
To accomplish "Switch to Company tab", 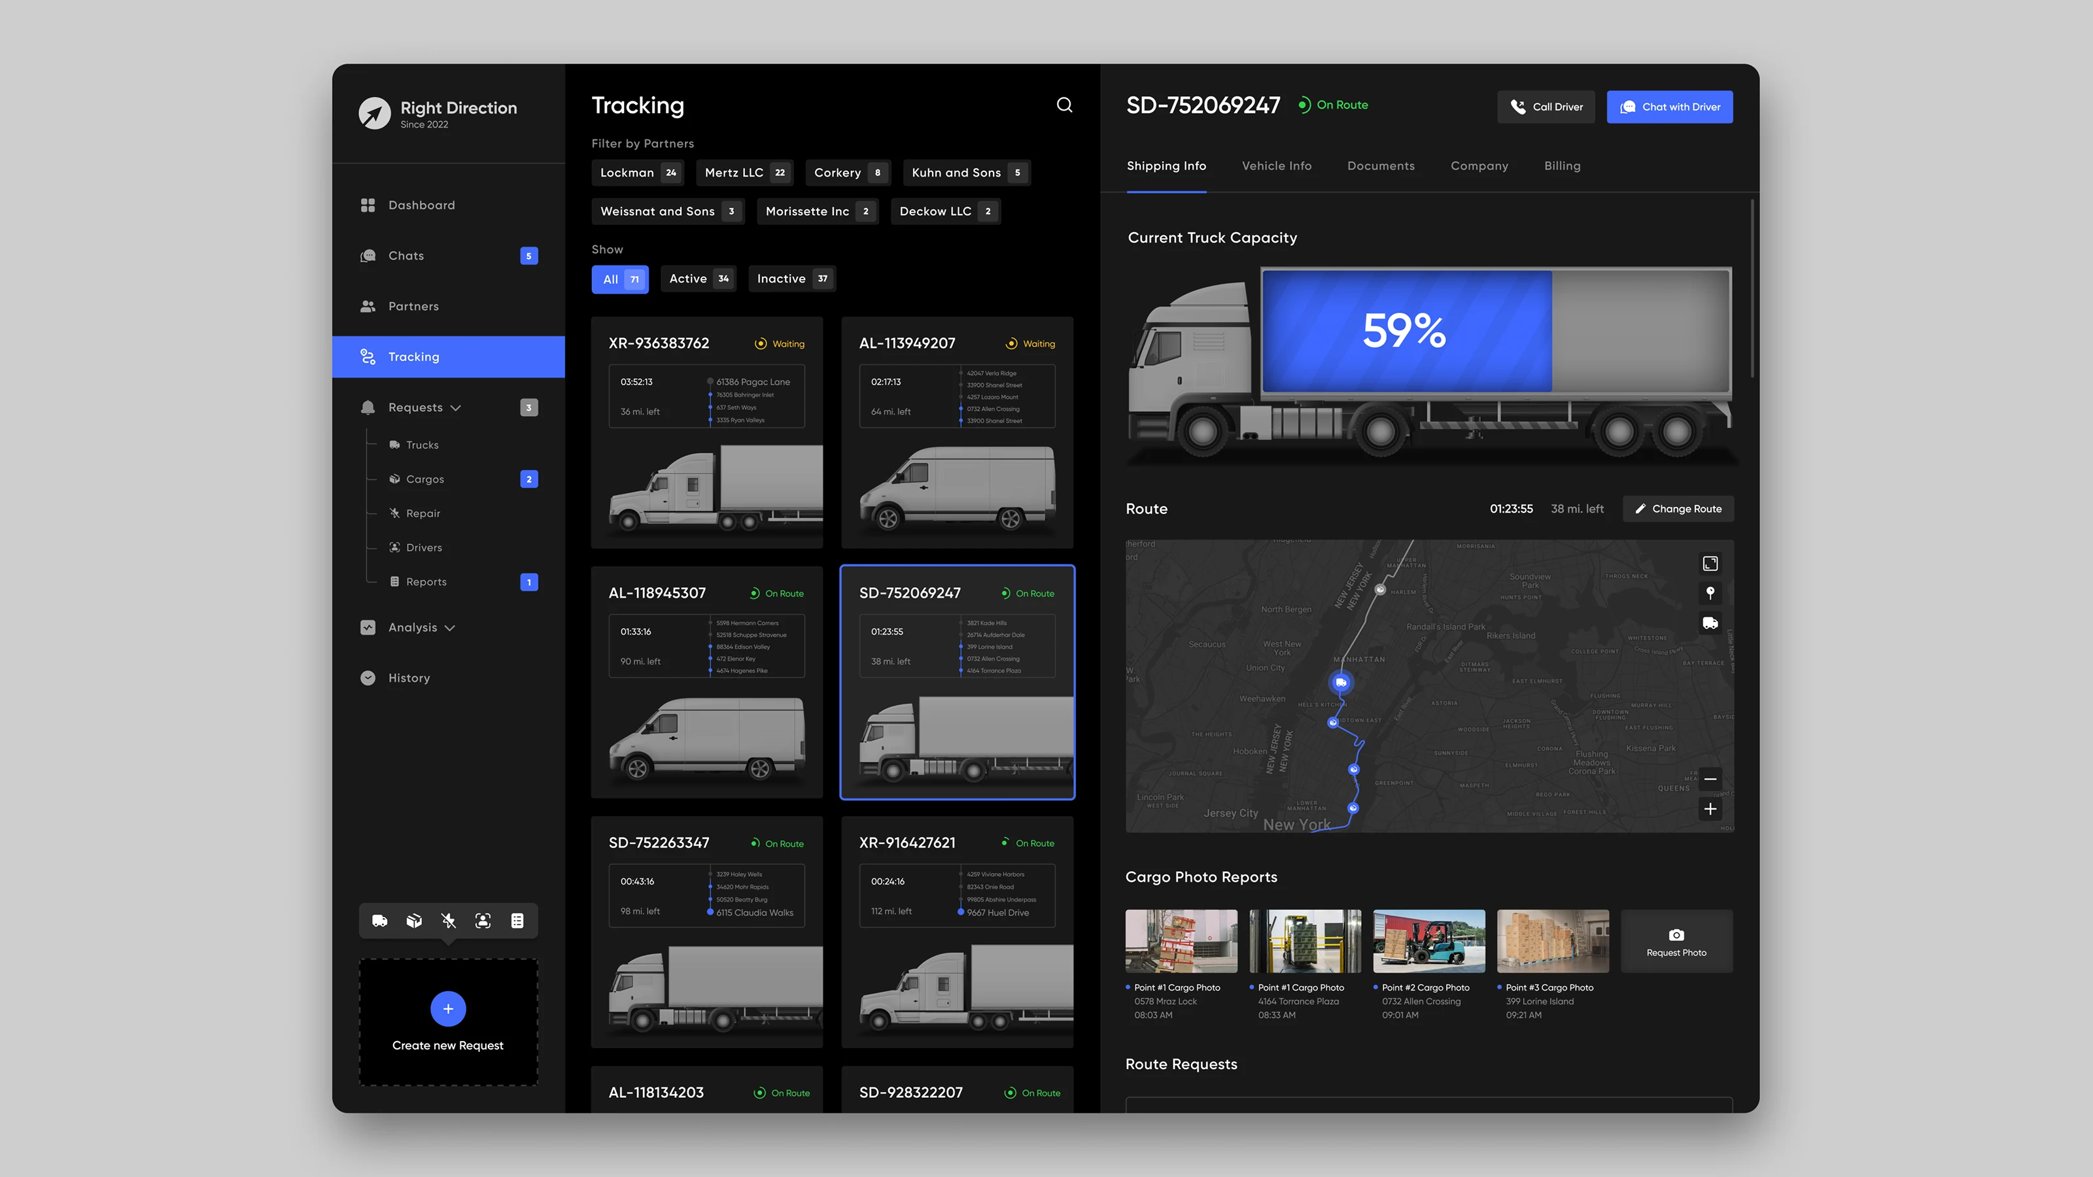I will pyautogui.click(x=1479, y=165).
